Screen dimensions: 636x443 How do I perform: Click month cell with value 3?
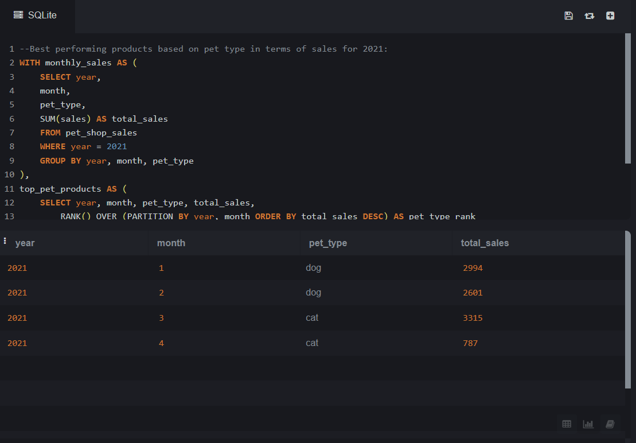click(161, 318)
